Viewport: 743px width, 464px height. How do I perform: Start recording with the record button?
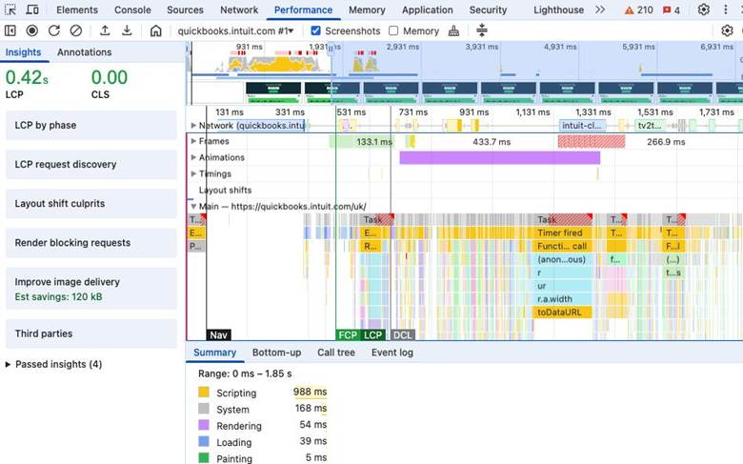point(31,30)
